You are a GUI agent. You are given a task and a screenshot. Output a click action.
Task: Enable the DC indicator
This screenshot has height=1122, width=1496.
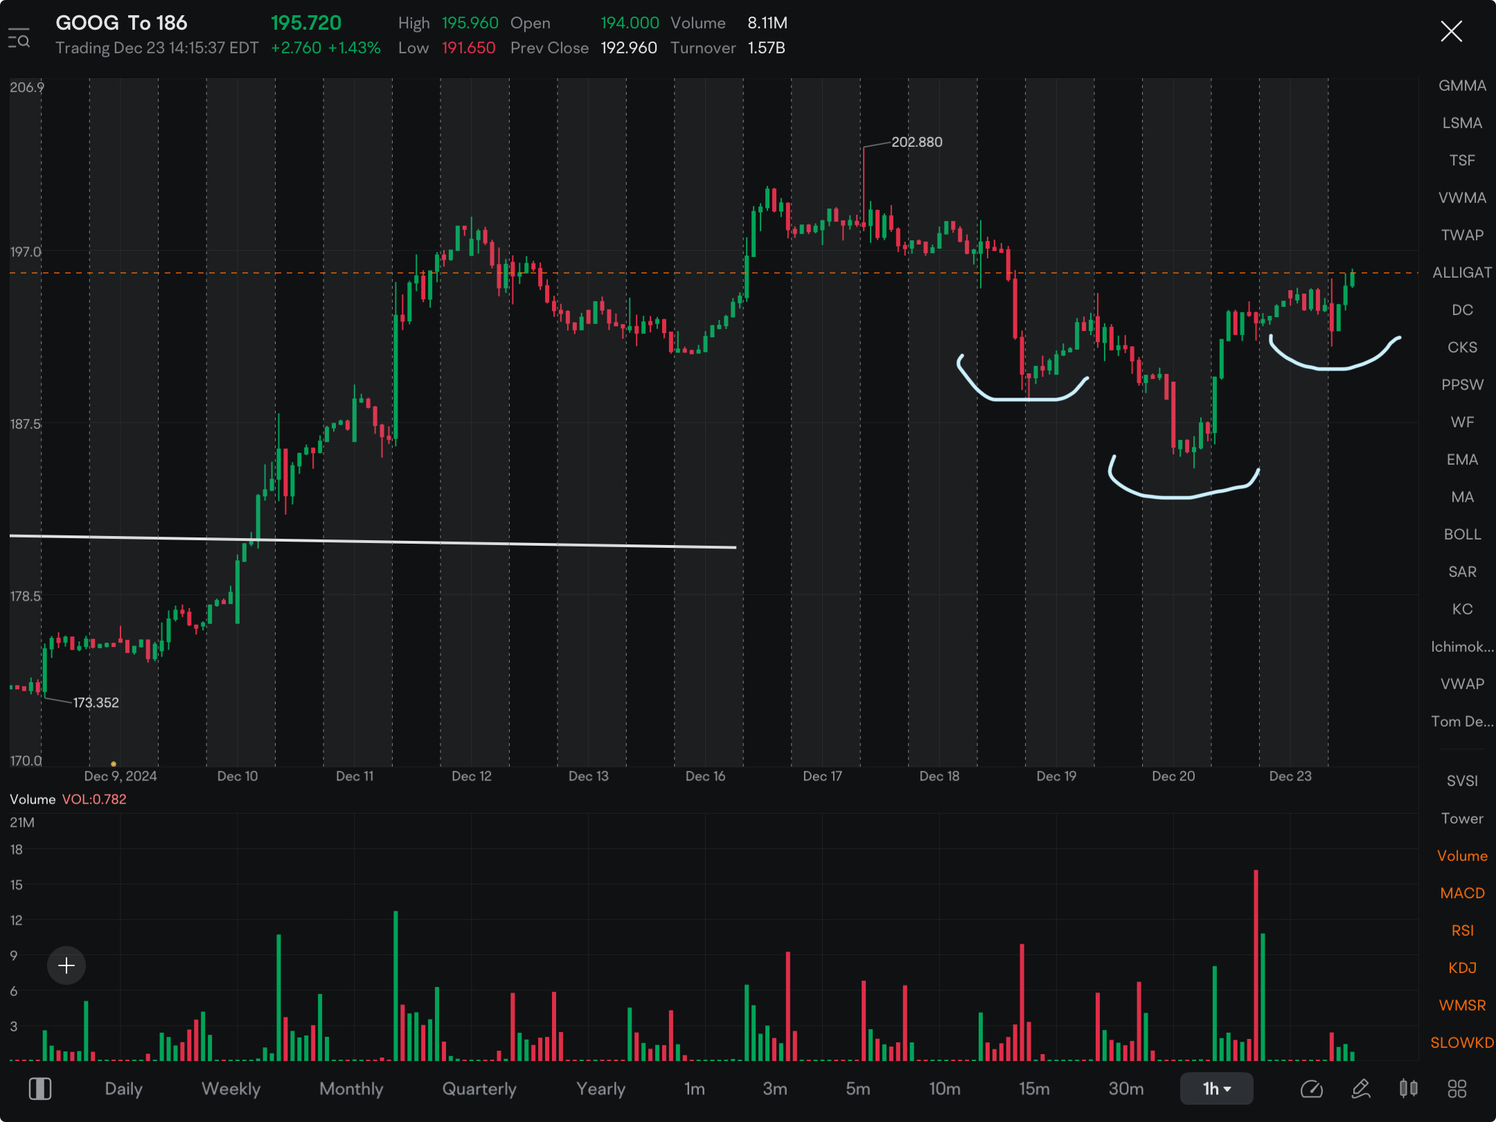coord(1462,310)
